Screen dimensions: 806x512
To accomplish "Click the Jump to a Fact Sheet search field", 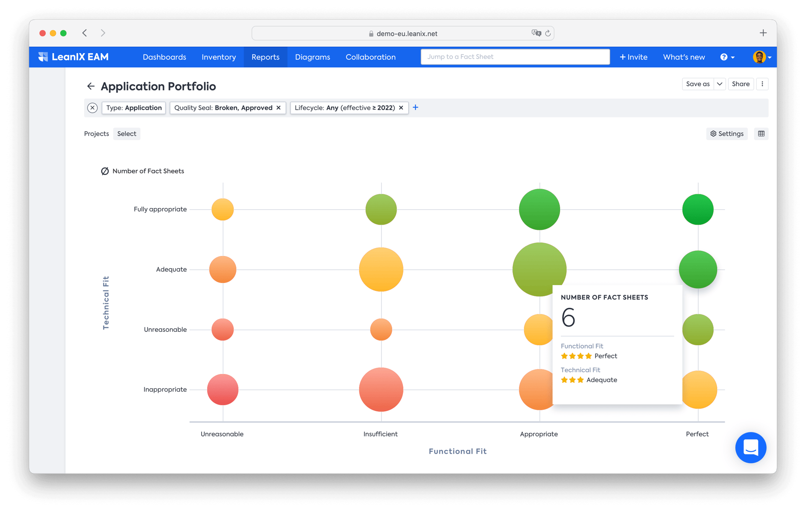I will pyautogui.click(x=515, y=56).
